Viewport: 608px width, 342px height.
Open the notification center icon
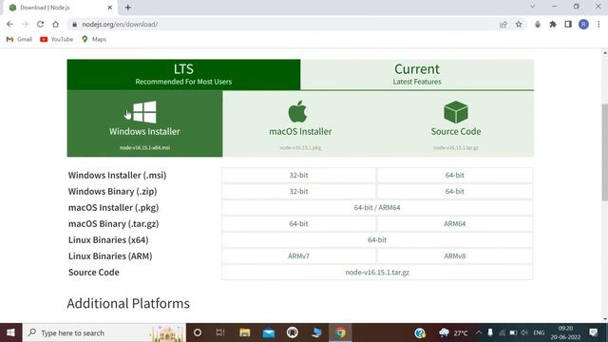click(593, 332)
